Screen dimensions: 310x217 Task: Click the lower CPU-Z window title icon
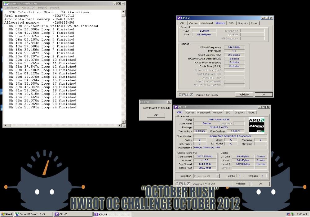175,107
